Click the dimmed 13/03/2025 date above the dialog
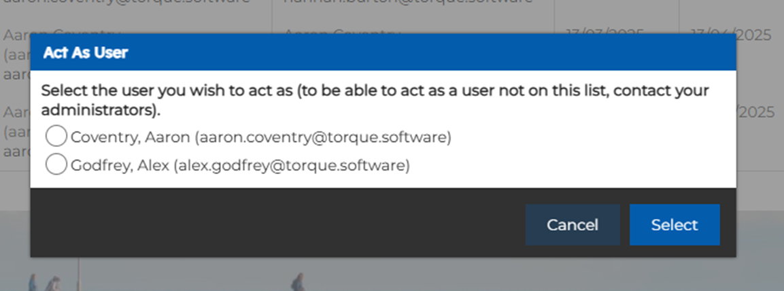784x291 pixels. tap(605, 33)
